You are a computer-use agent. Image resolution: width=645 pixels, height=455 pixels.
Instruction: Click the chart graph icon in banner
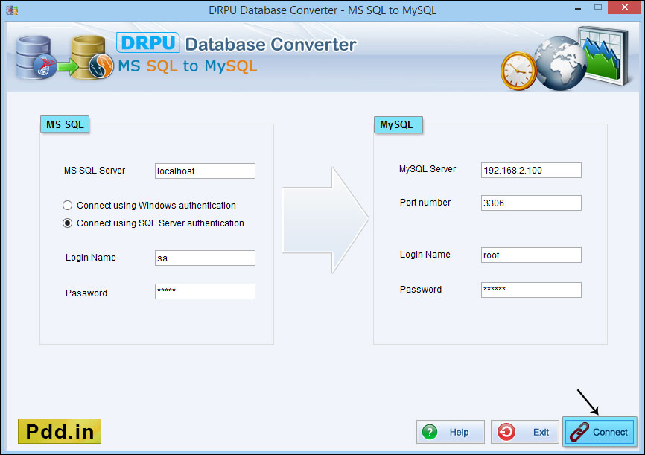604,55
